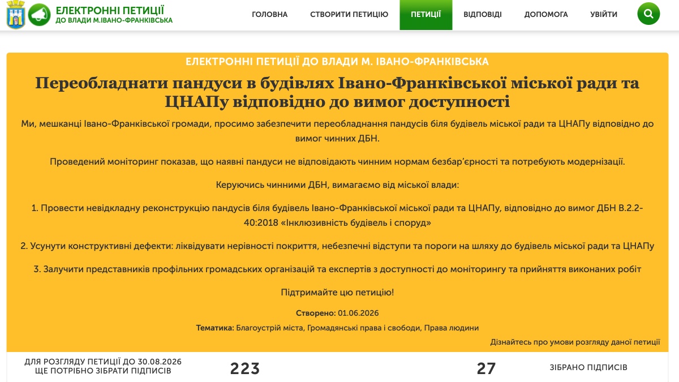The image size is (679, 382).
Task: Open ДОПОМОГА menu item
Action: click(x=546, y=15)
